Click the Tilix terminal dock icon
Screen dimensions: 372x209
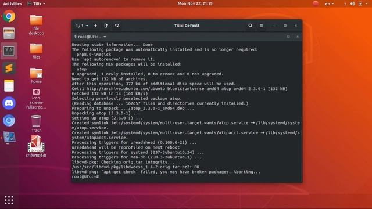9,51
